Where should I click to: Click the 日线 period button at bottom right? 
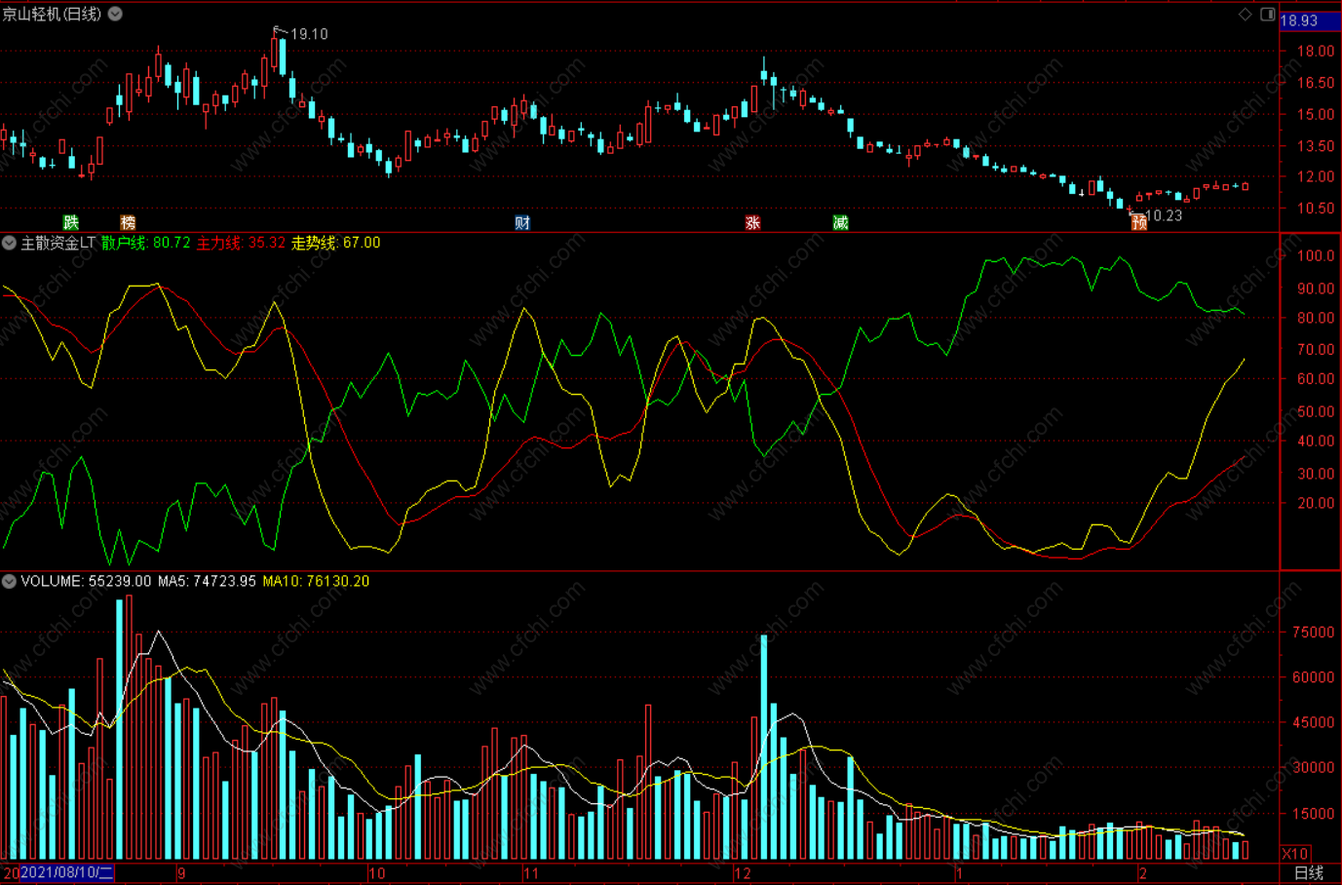tap(1309, 873)
